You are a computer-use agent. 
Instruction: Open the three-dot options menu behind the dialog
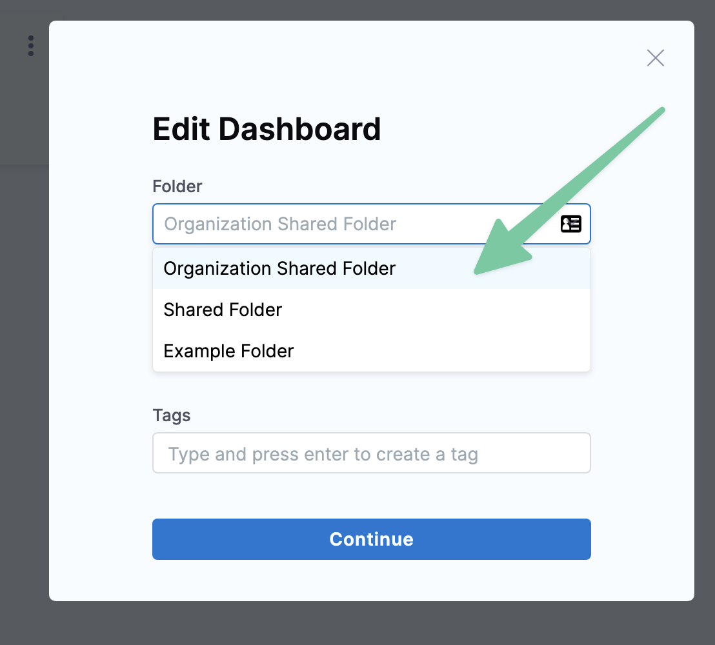(x=30, y=46)
